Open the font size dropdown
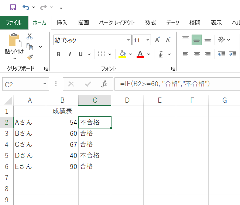240x205 pixels. pos(148,40)
